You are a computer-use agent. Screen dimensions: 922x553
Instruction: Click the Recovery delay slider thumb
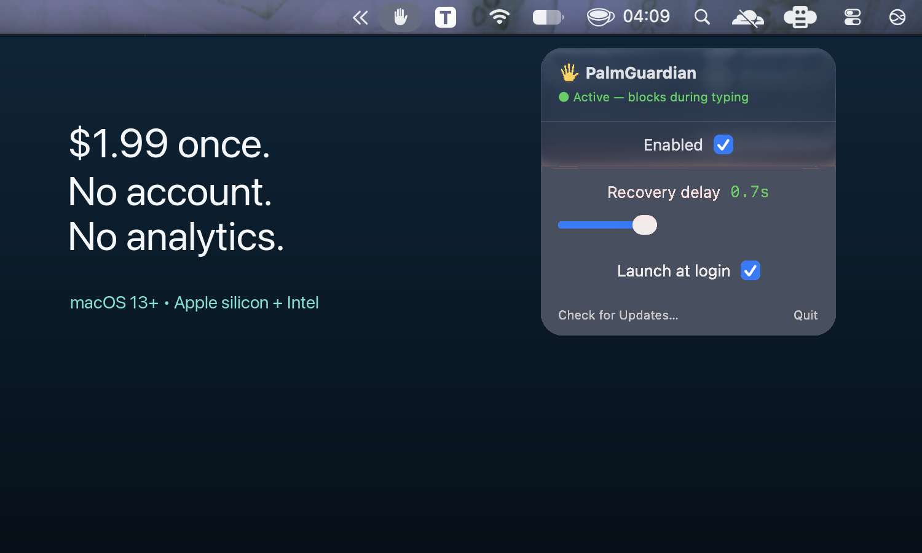645,225
